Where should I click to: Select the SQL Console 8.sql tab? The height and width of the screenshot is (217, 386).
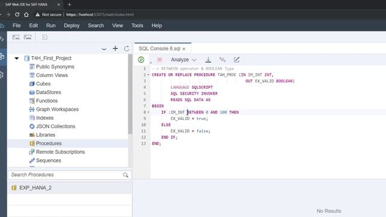[159, 48]
